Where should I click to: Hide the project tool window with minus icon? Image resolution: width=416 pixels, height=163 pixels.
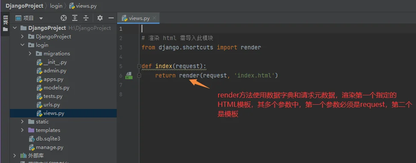click(111, 18)
